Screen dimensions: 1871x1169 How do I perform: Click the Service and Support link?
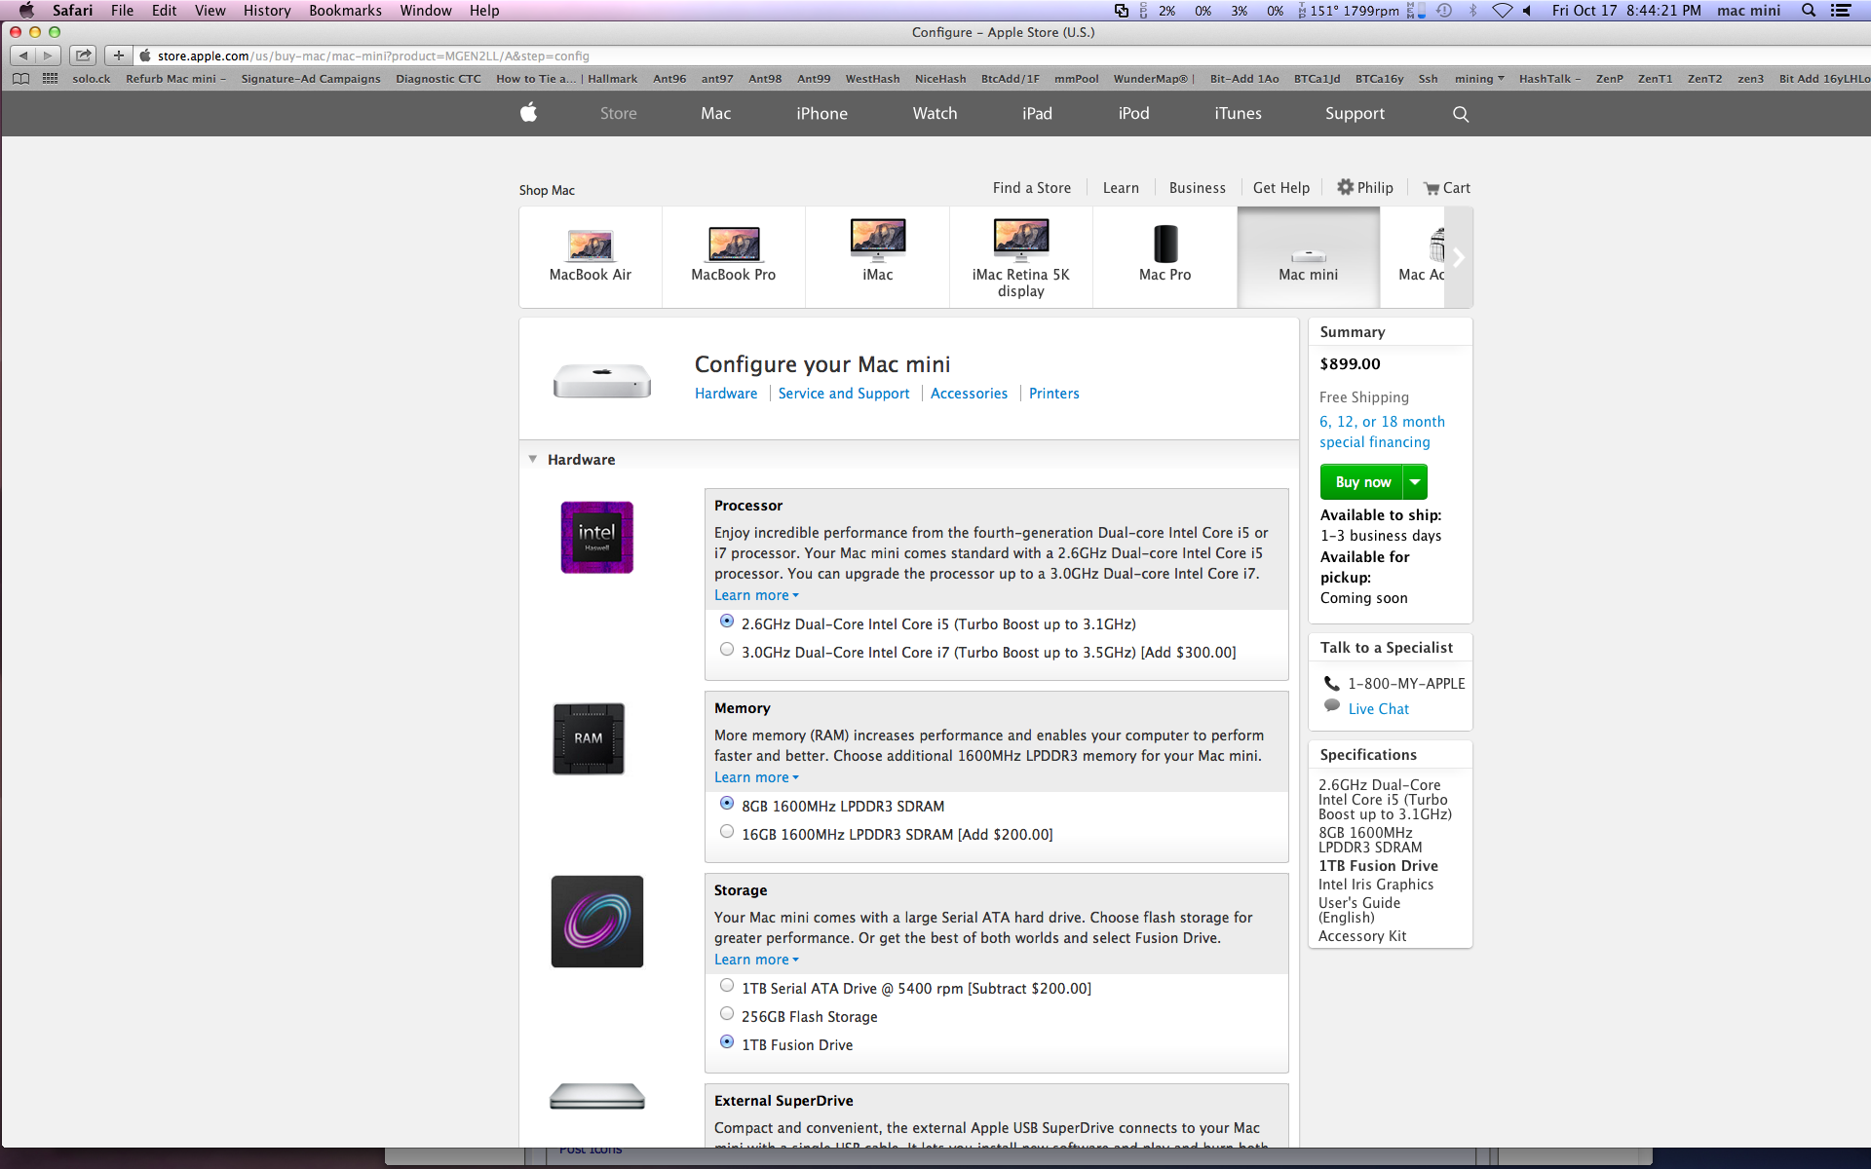click(x=843, y=394)
